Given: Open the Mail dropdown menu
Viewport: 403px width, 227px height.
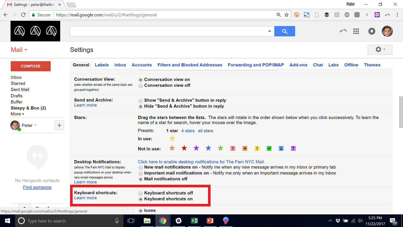Looking at the screenshot, I should tap(19, 50).
